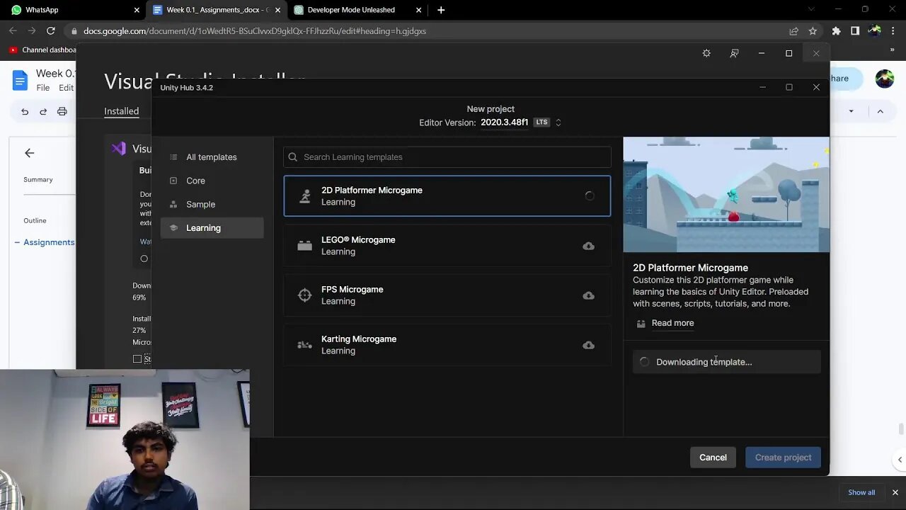Go back in Chrome browser
Screen dimensions: 906x510
tap(13, 31)
